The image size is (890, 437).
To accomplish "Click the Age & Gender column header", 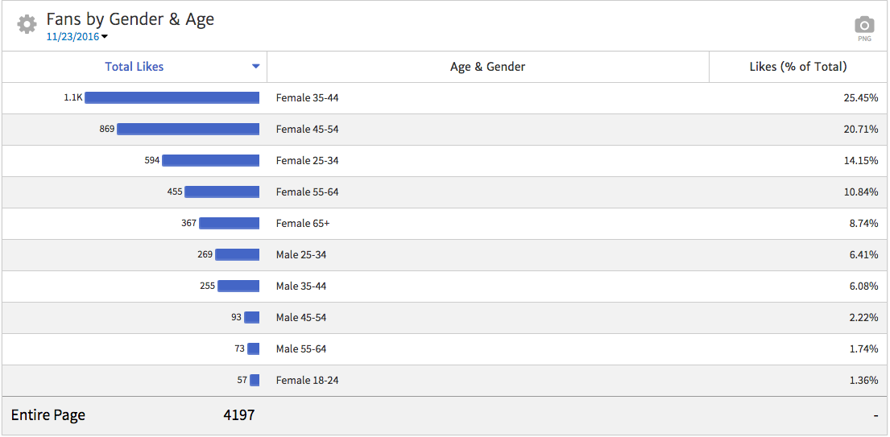I will click(487, 67).
